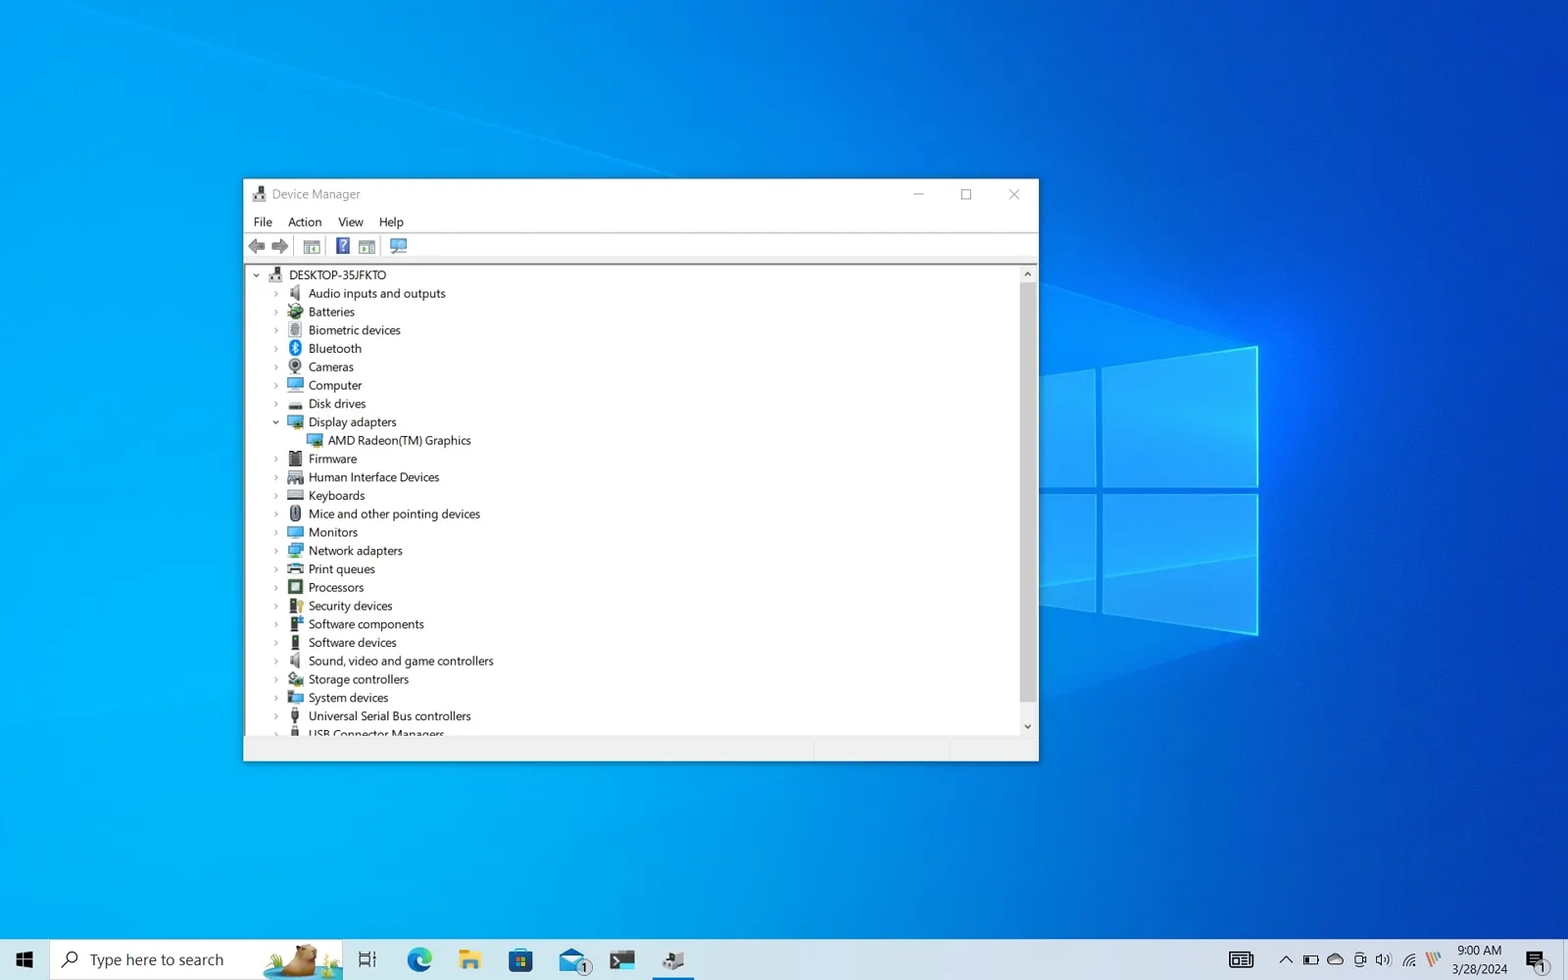Viewport: 1568px width, 980px height.
Task: Collapse the Display adapters category
Action: tap(276, 422)
